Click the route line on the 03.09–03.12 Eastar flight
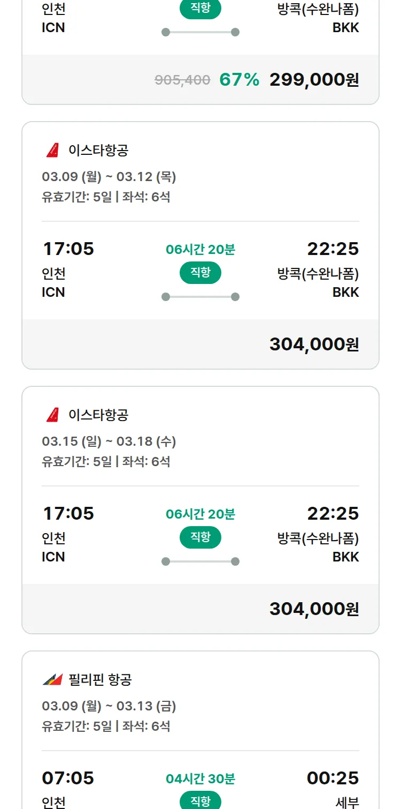 (x=200, y=297)
